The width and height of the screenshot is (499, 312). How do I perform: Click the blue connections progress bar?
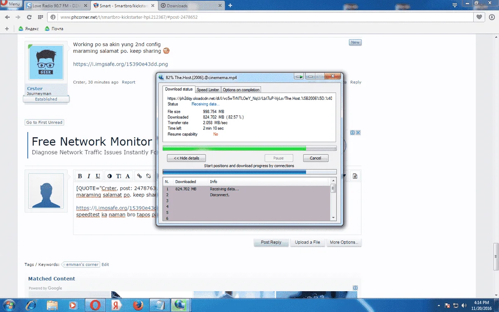click(x=249, y=171)
